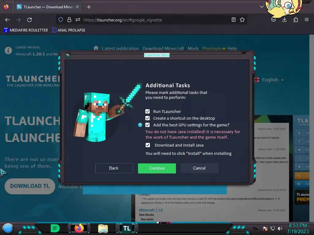The height and width of the screenshot is (235, 314).
Task: Open the browser downloads panel
Action: tap(284, 20)
